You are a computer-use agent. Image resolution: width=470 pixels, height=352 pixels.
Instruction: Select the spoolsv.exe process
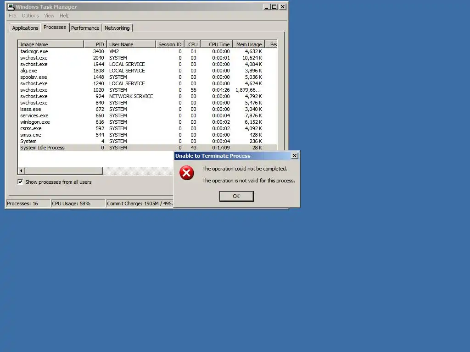point(147,77)
